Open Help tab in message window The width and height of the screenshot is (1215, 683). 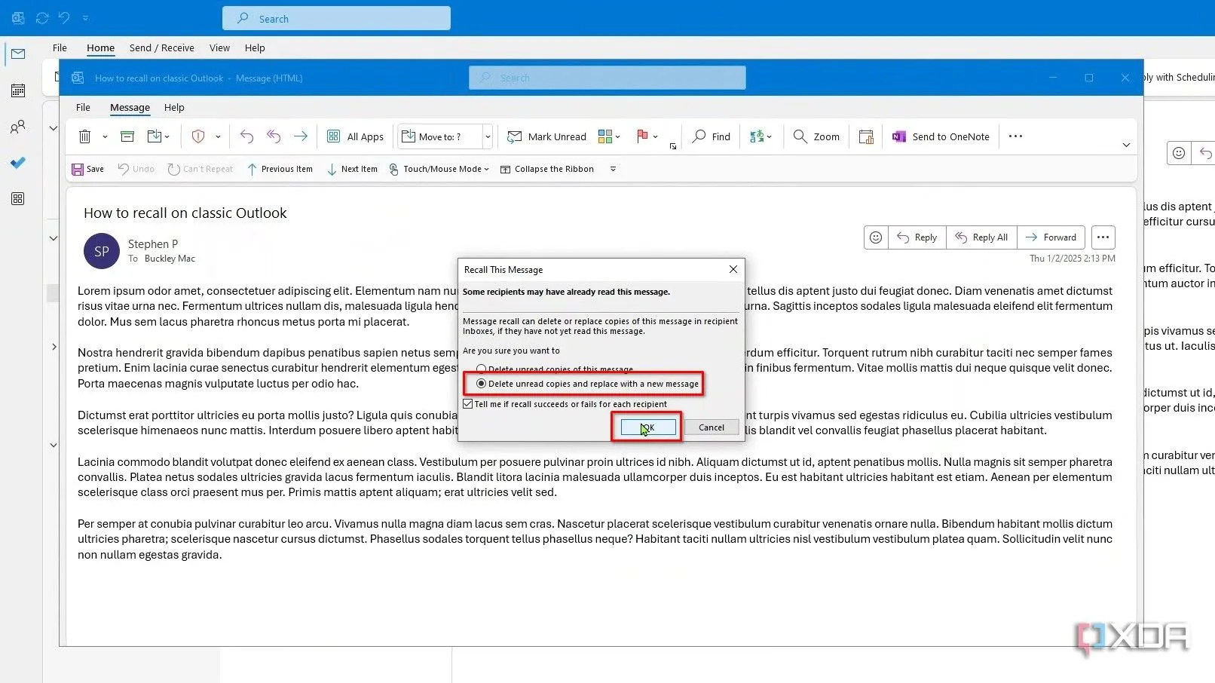(x=174, y=107)
